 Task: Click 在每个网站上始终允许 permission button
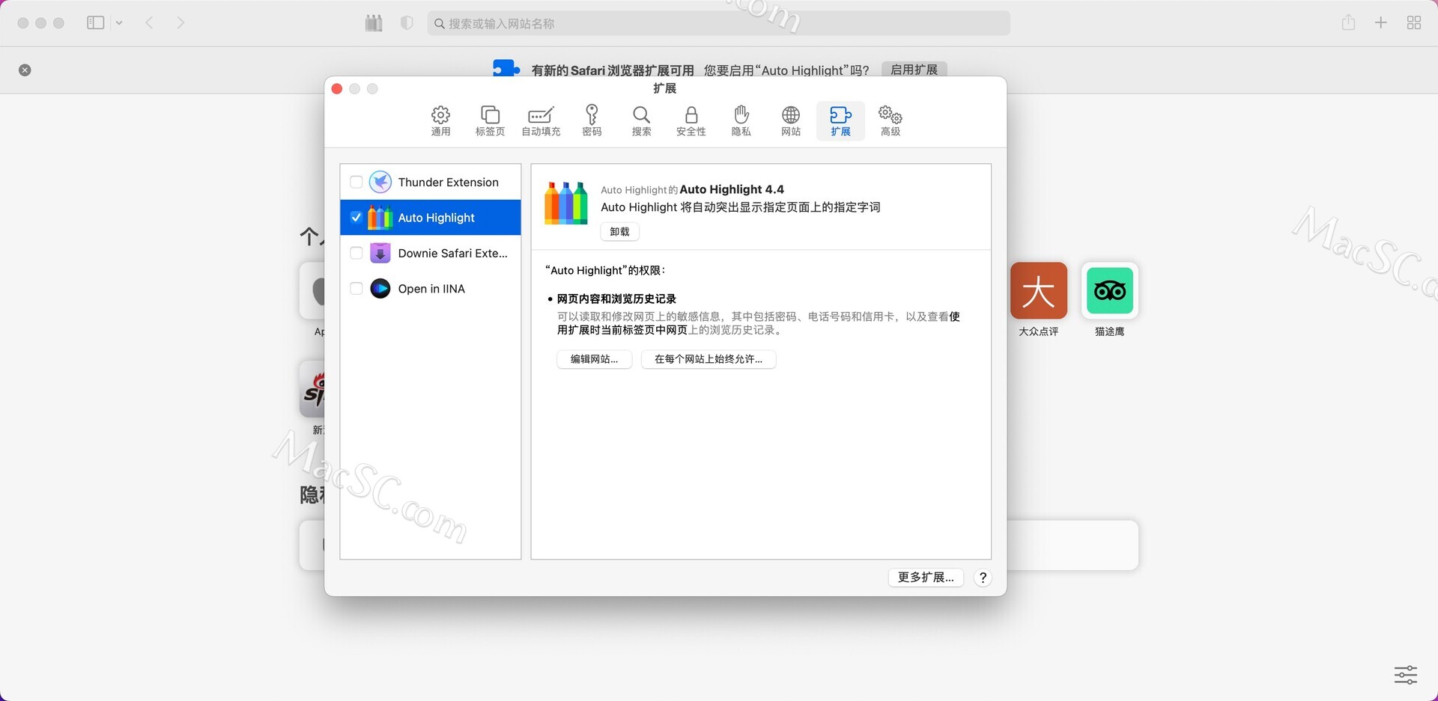click(708, 359)
